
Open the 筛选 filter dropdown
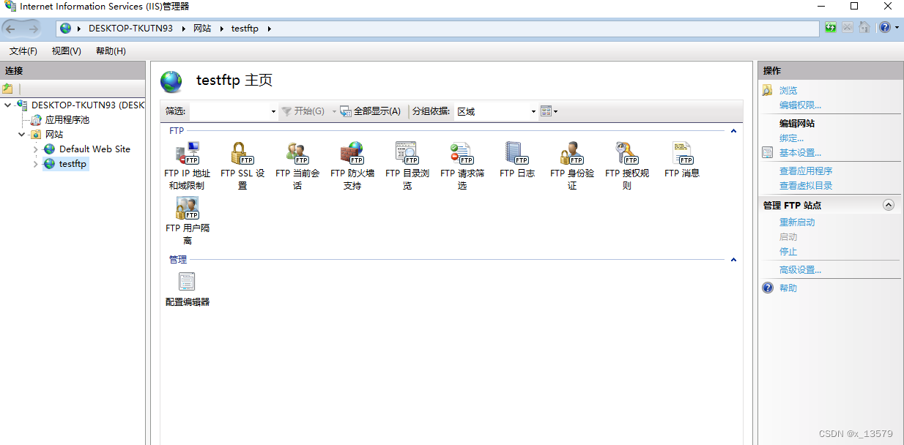pyautogui.click(x=273, y=111)
